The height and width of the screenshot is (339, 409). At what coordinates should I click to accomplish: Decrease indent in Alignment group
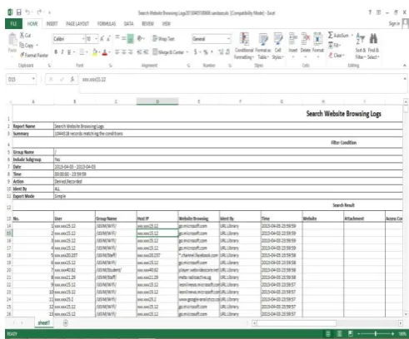point(139,52)
